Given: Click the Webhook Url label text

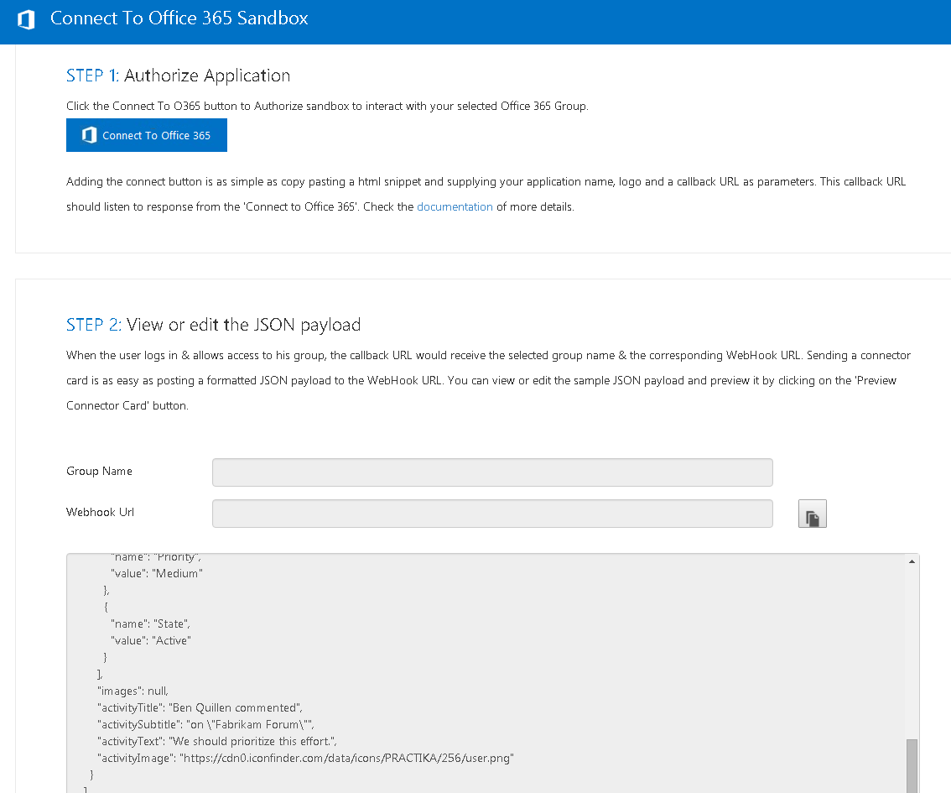Looking at the screenshot, I should coord(100,512).
